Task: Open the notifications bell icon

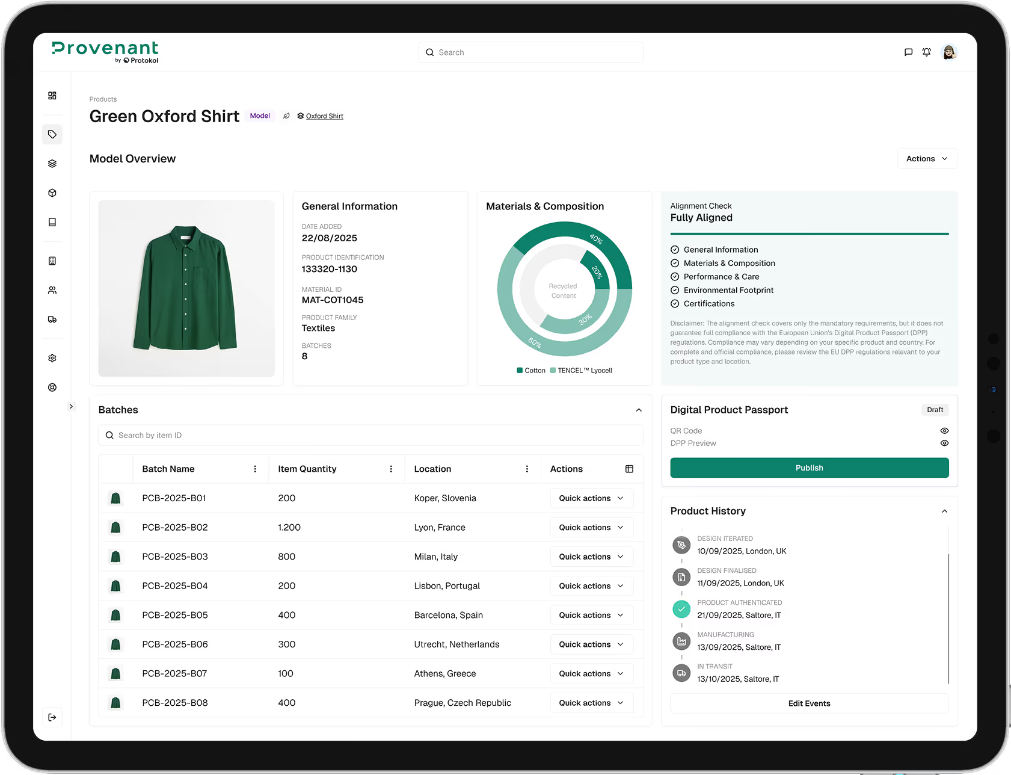Action: (927, 52)
